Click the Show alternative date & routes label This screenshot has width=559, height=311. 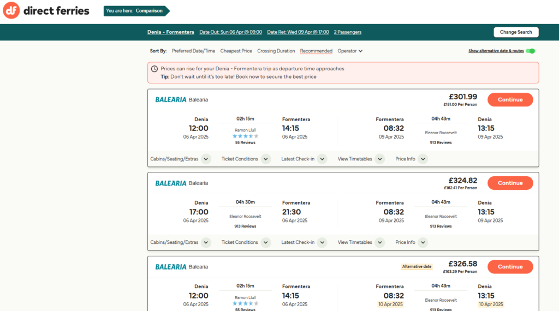496,51
